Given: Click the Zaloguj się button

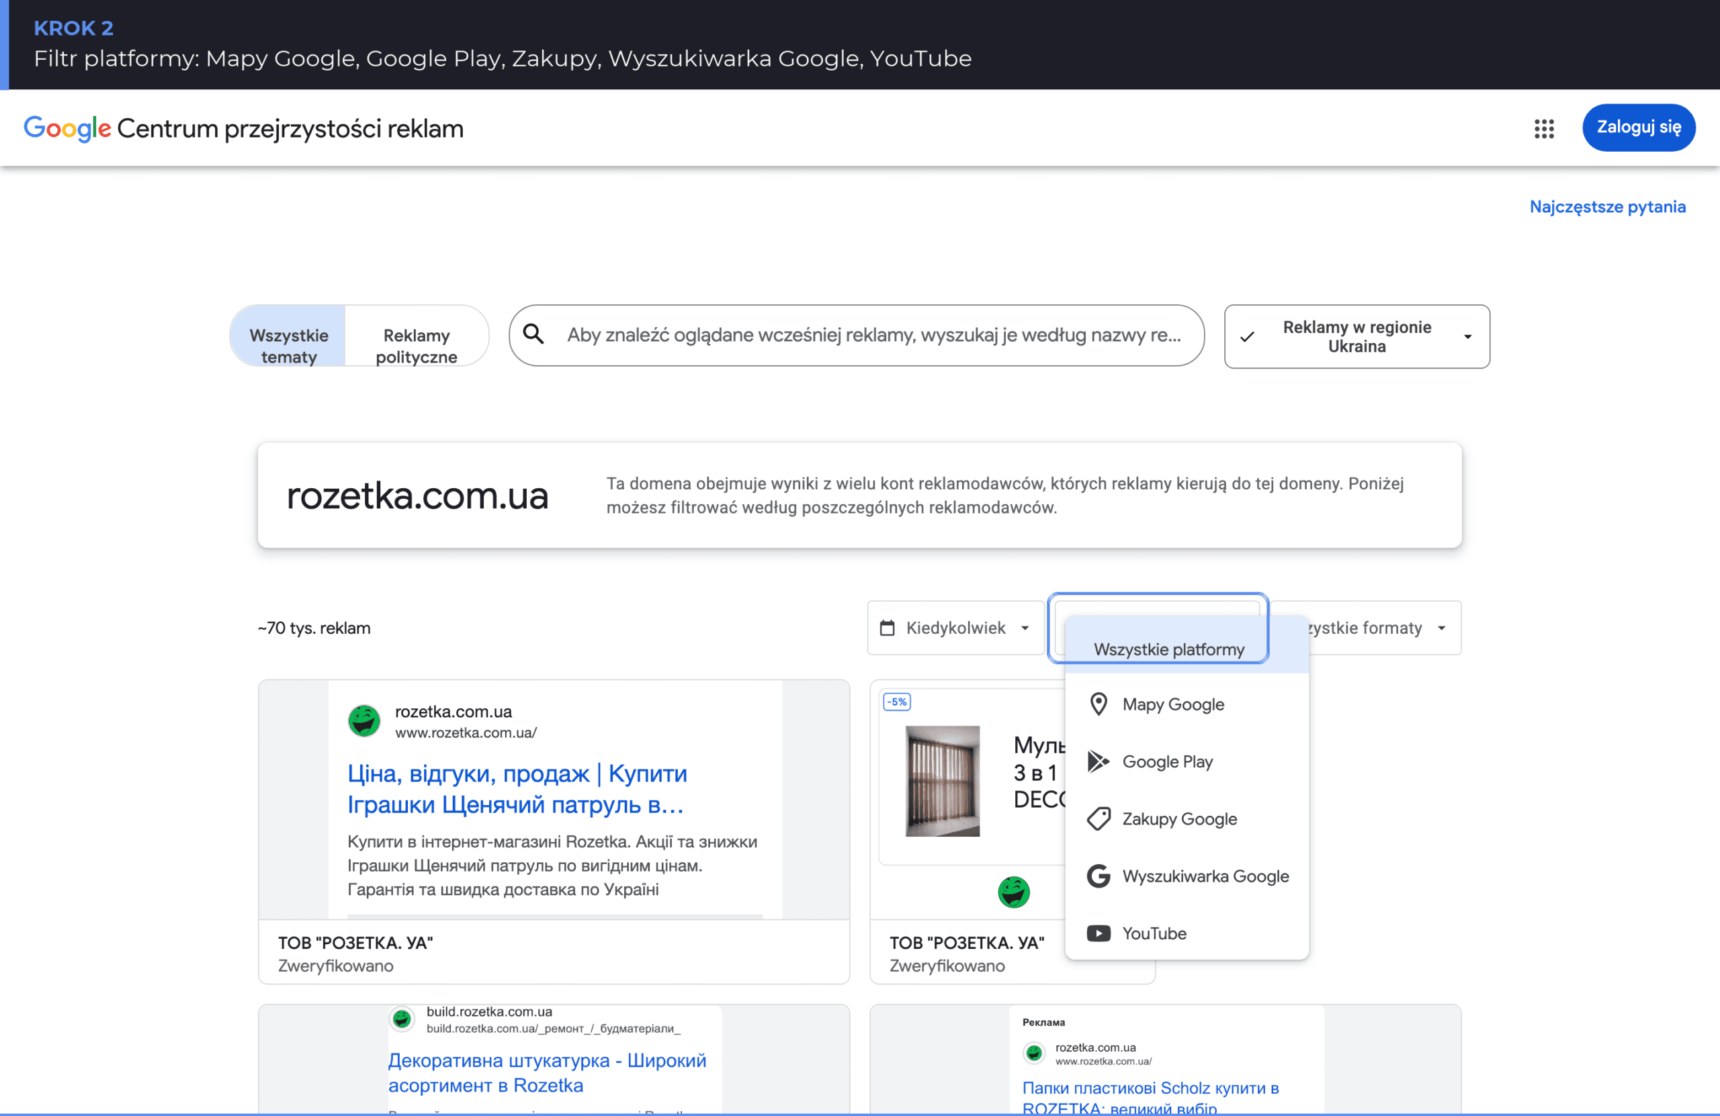Looking at the screenshot, I should [1638, 128].
